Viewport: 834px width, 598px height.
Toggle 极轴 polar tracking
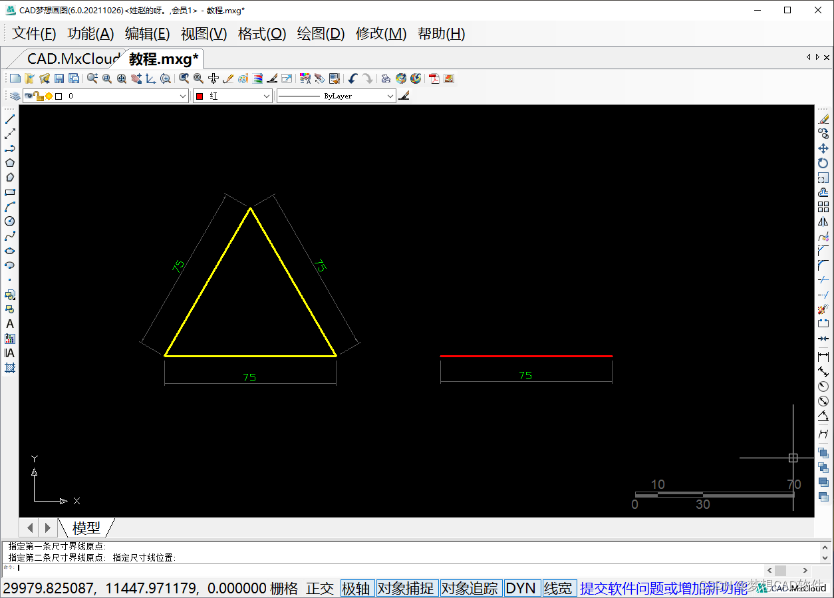pyautogui.click(x=356, y=588)
